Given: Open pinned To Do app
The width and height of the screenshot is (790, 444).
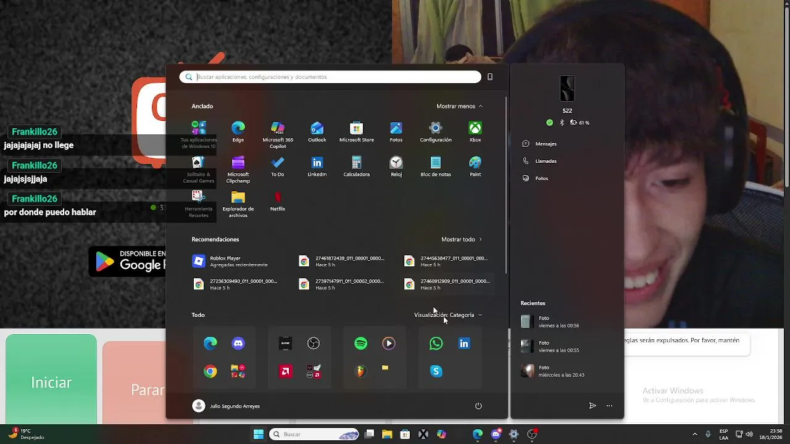Looking at the screenshot, I should [278, 166].
